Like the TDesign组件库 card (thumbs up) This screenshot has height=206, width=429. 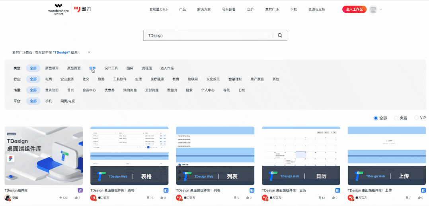point(76,198)
